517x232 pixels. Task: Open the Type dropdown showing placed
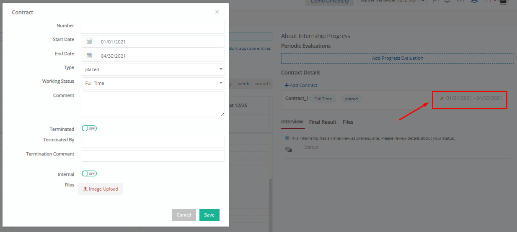(153, 69)
